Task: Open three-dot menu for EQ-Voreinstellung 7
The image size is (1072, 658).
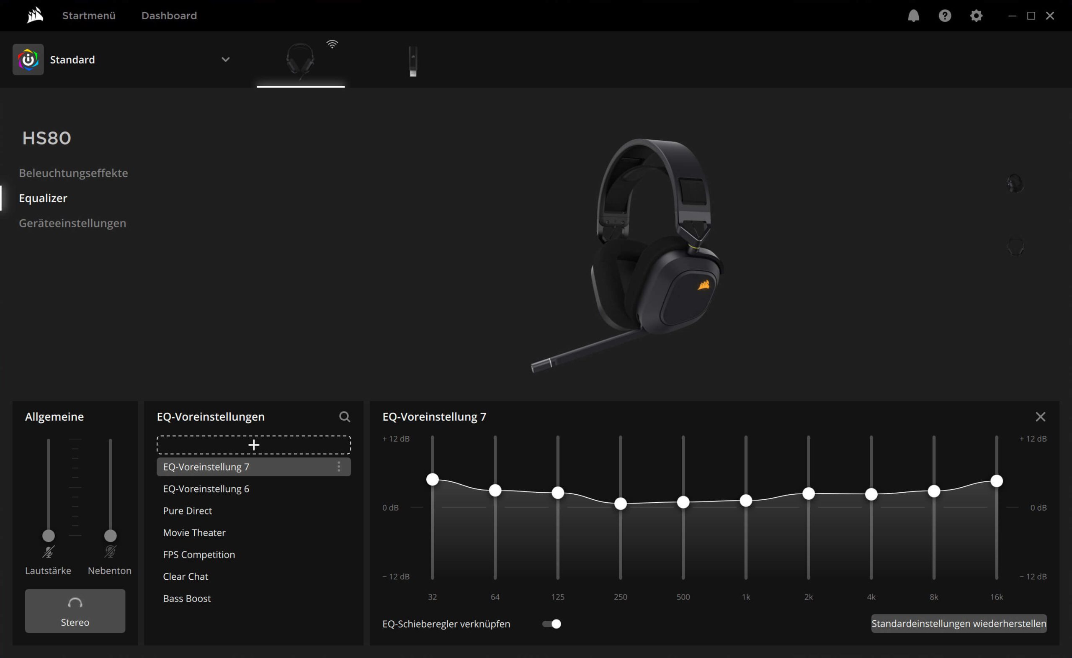Action: coord(339,467)
